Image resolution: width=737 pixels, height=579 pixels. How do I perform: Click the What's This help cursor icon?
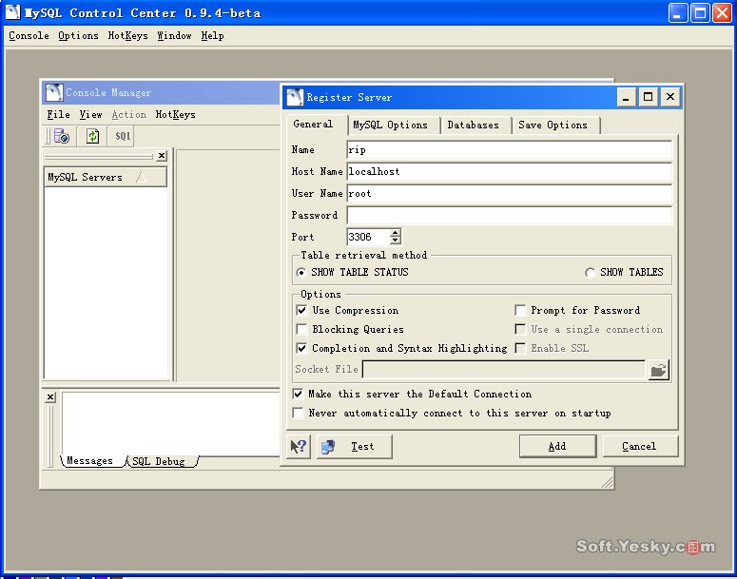click(x=299, y=446)
